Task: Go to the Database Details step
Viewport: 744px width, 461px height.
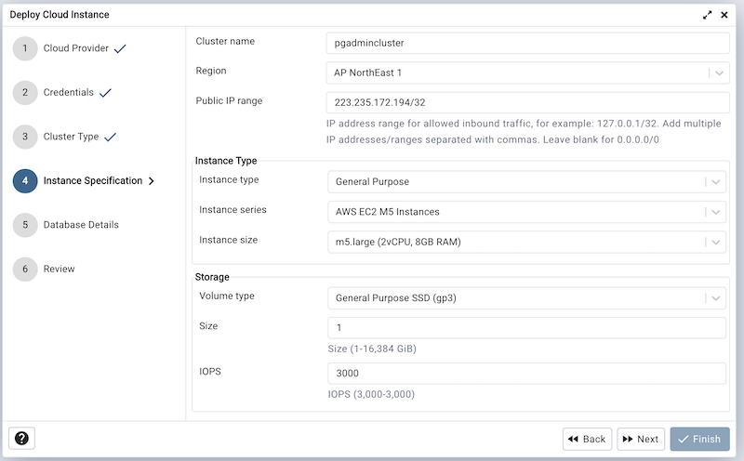Action: (x=81, y=225)
